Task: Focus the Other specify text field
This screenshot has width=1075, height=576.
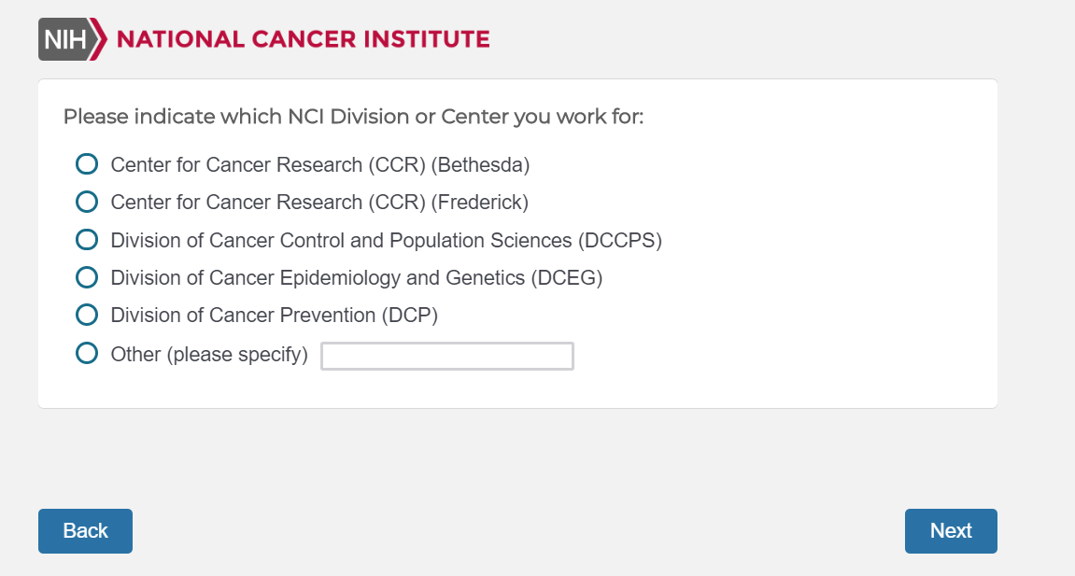Action: (446, 357)
